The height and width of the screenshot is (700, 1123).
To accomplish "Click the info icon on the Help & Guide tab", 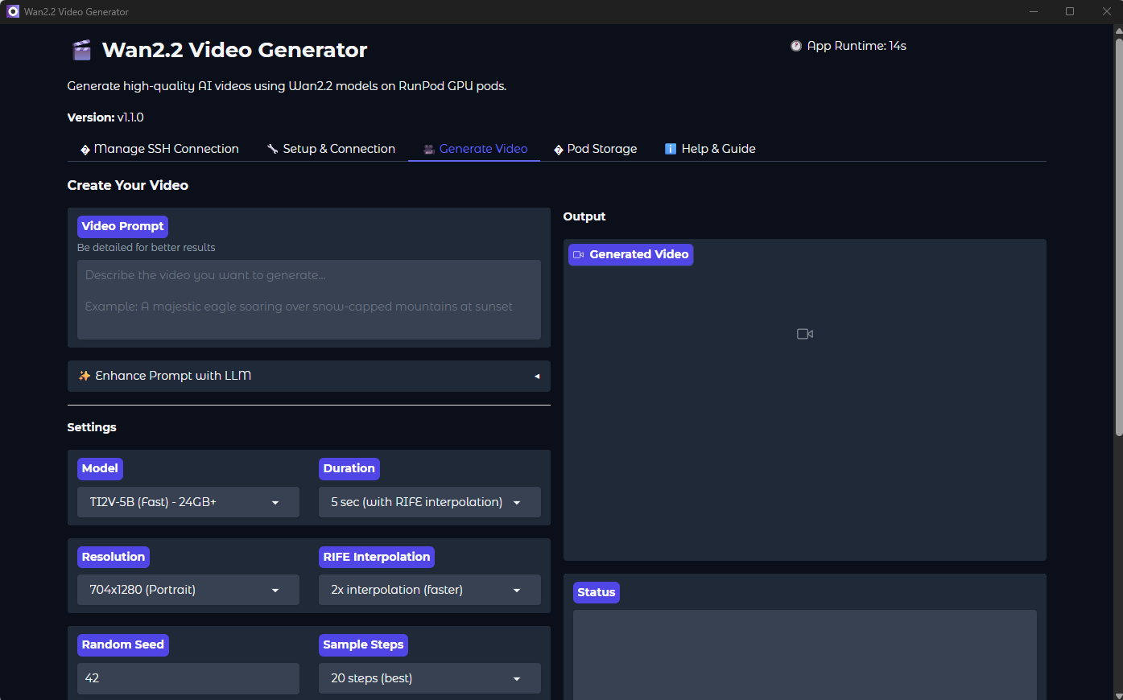I will [671, 149].
